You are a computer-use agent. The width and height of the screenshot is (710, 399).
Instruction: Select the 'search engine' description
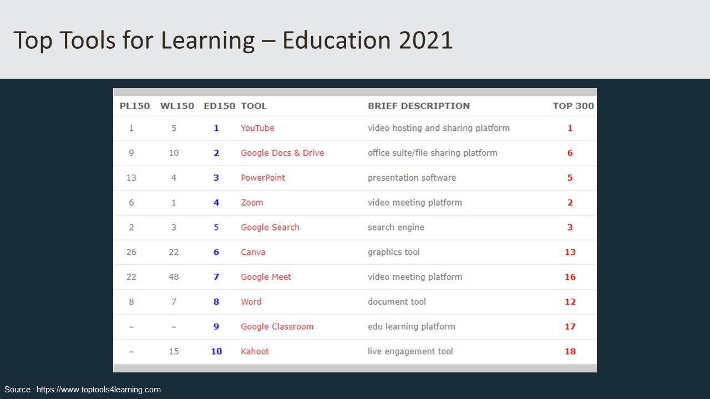(396, 227)
